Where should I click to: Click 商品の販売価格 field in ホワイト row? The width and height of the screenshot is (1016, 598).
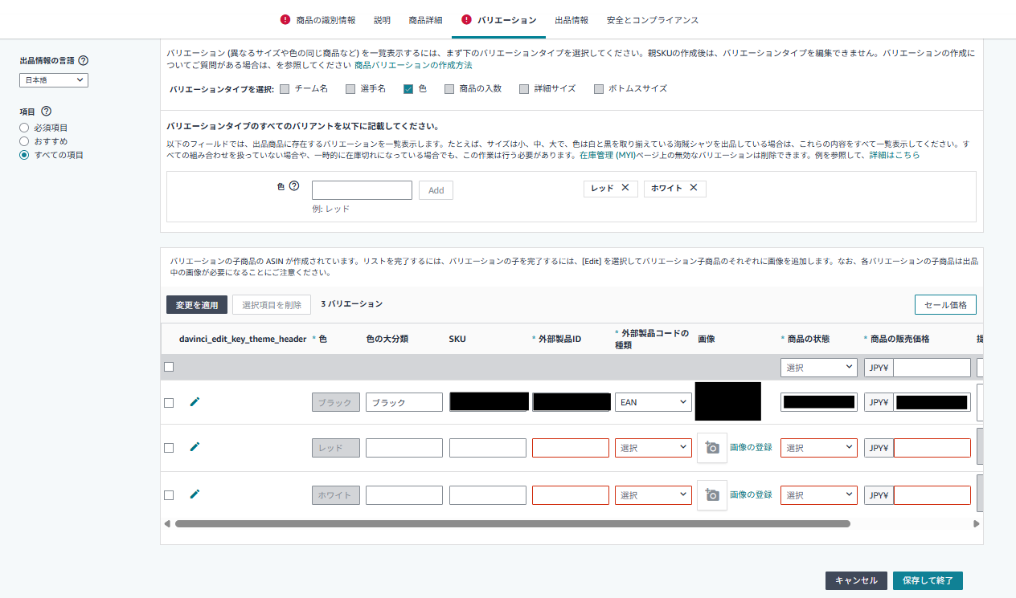(932, 495)
